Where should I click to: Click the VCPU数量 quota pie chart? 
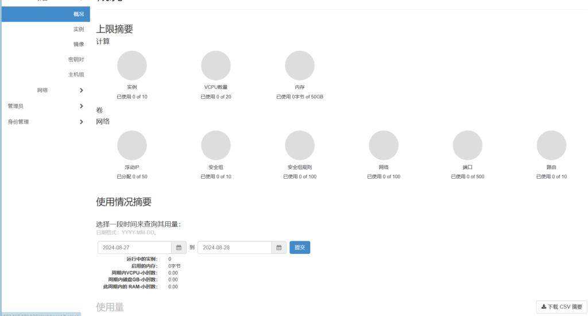pos(216,65)
